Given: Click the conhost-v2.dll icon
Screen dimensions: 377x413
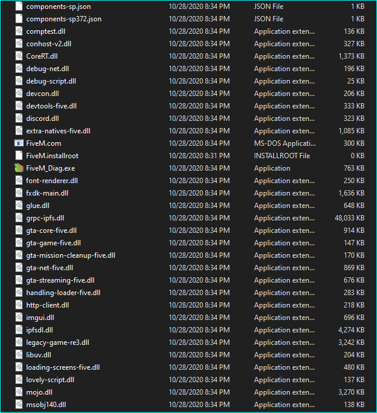Looking at the screenshot, I should [19, 43].
